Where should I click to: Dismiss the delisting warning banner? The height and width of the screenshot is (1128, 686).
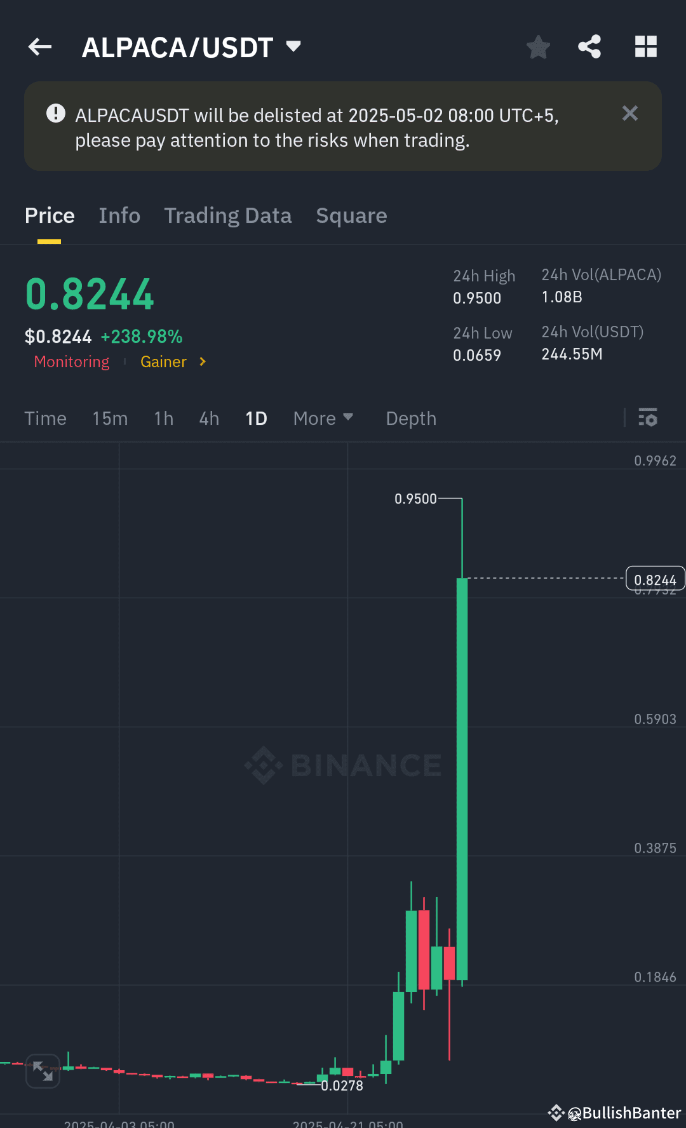pos(629,113)
